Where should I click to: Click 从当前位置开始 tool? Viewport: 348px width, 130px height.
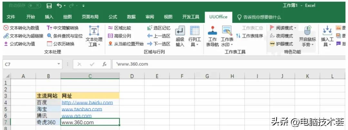pyautogui.click(x=126, y=44)
